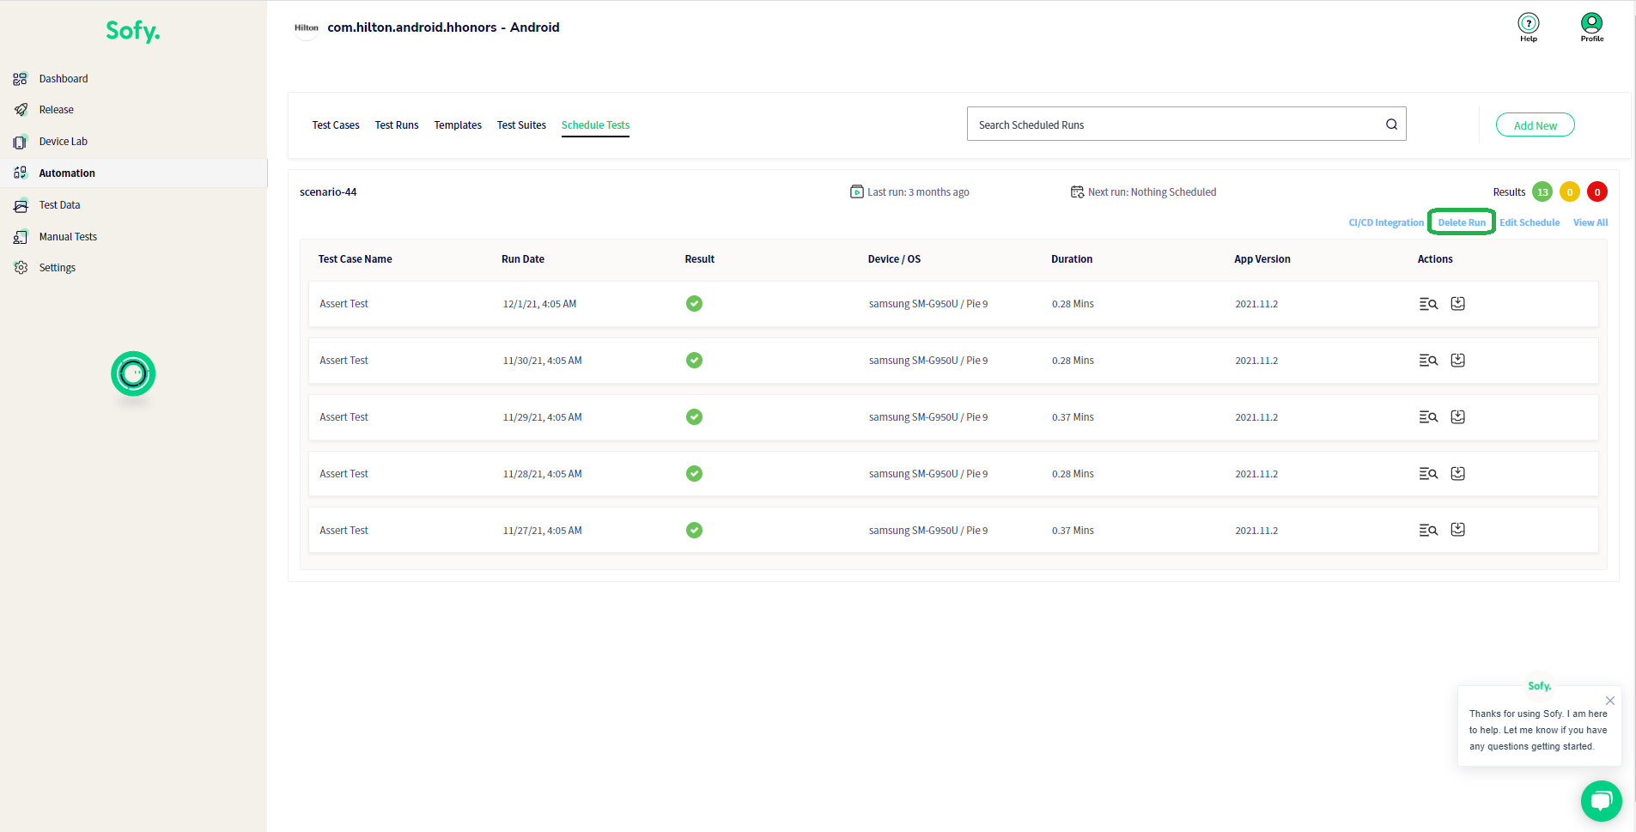Click the yellow results badge
1636x832 pixels.
pyautogui.click(x=1570, y=192)
